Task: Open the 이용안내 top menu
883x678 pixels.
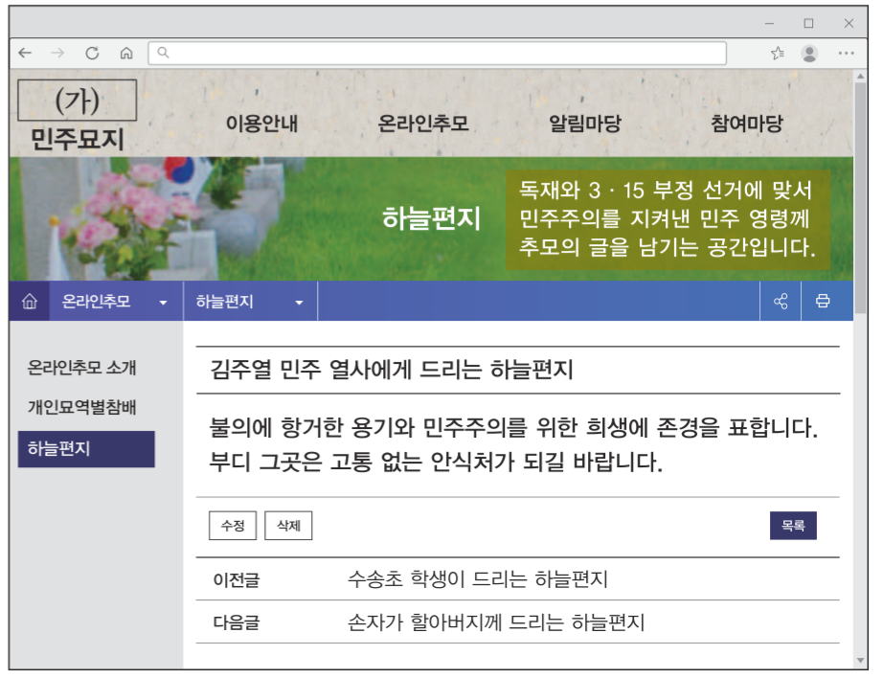Action: point(261,124)
